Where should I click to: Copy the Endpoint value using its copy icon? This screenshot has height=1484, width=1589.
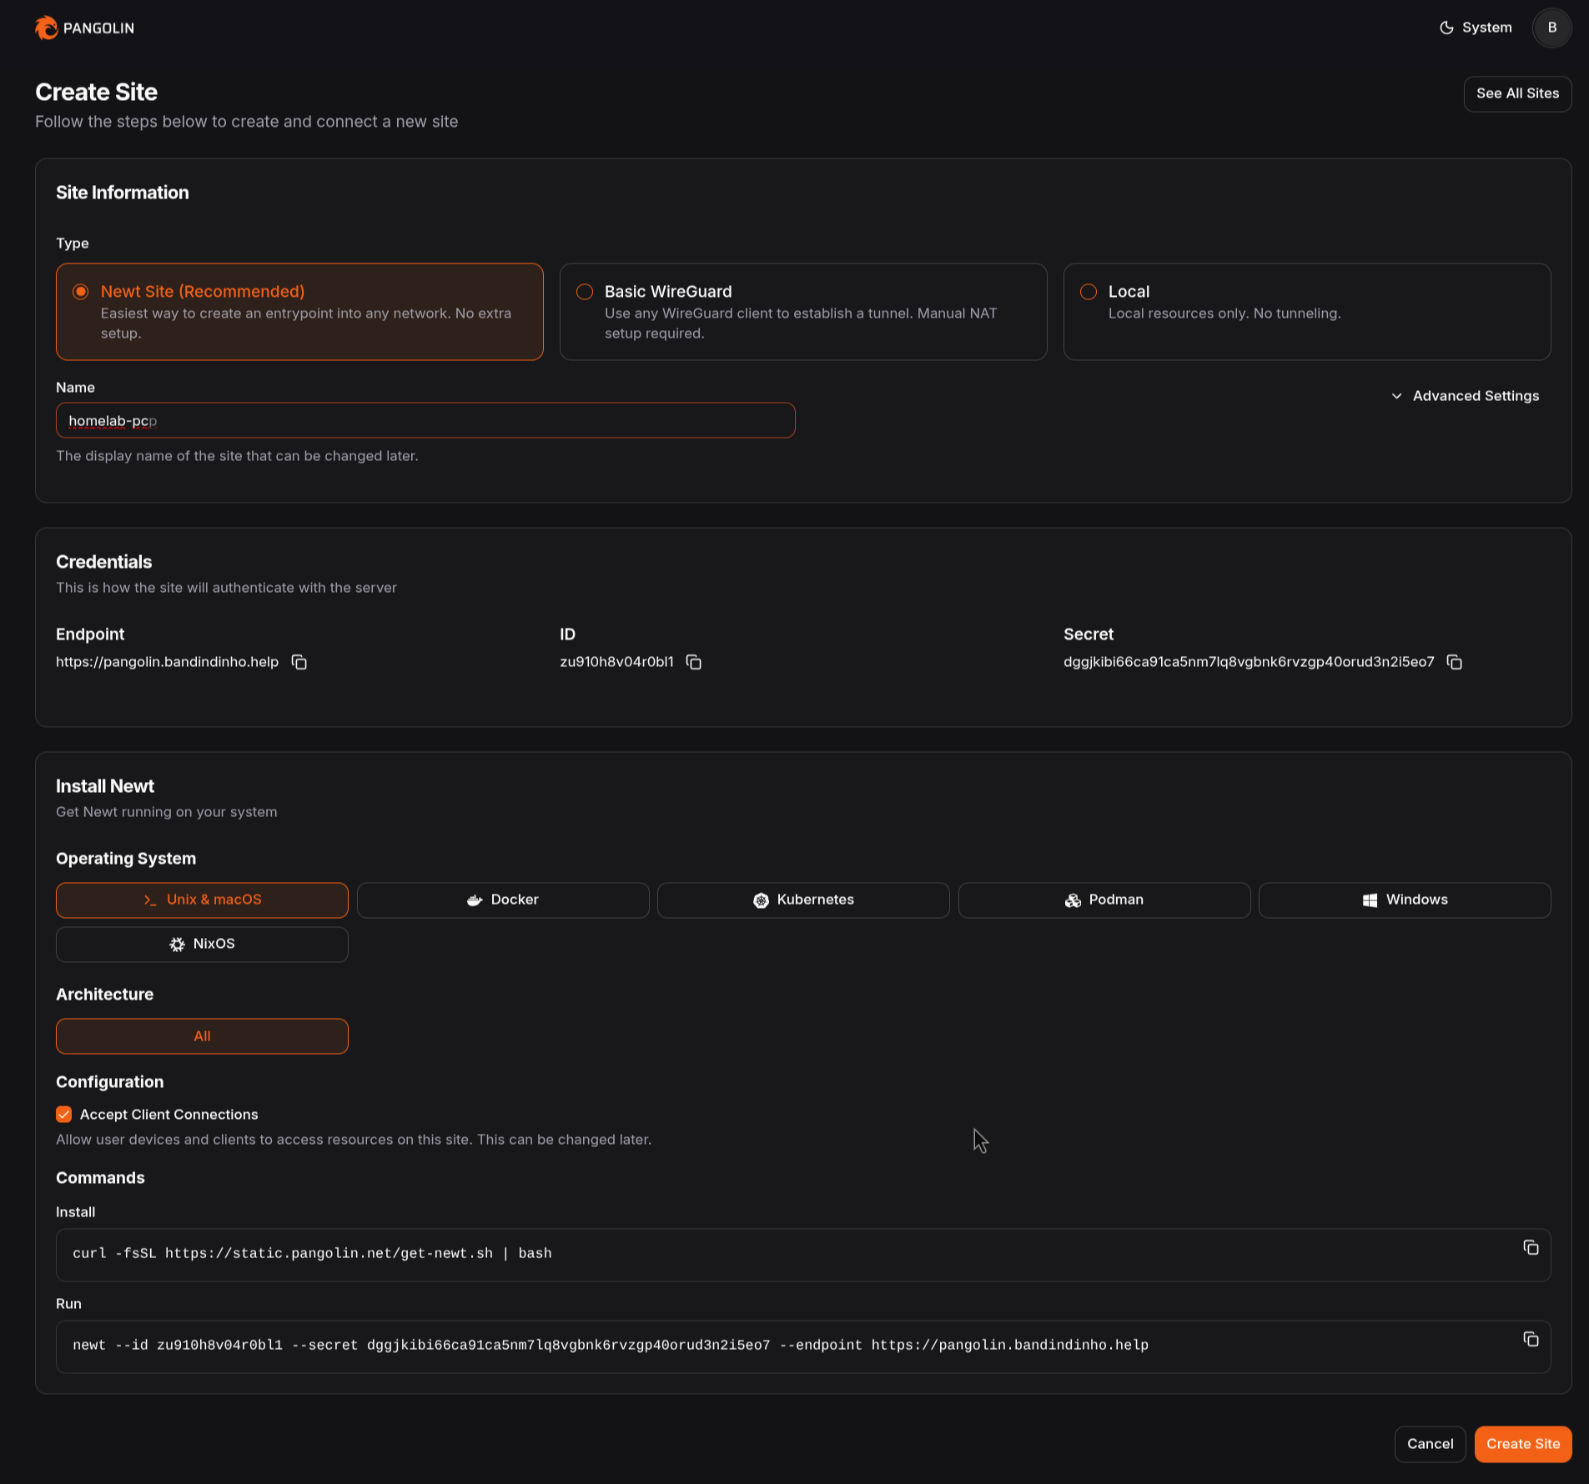pos(299,662)
